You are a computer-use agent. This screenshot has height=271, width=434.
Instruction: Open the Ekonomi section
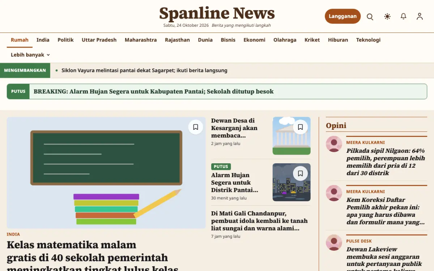254,40
